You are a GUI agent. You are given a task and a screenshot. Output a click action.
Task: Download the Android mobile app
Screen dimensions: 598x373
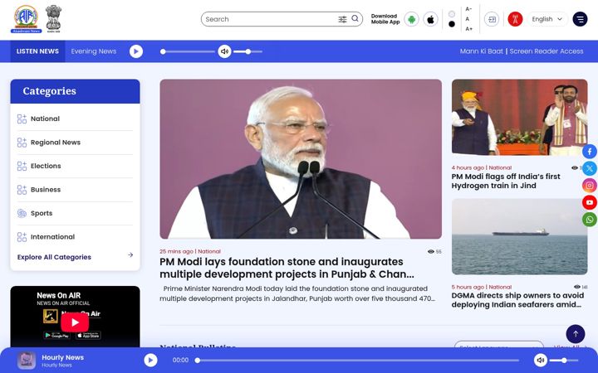click(x=411, y=19)
